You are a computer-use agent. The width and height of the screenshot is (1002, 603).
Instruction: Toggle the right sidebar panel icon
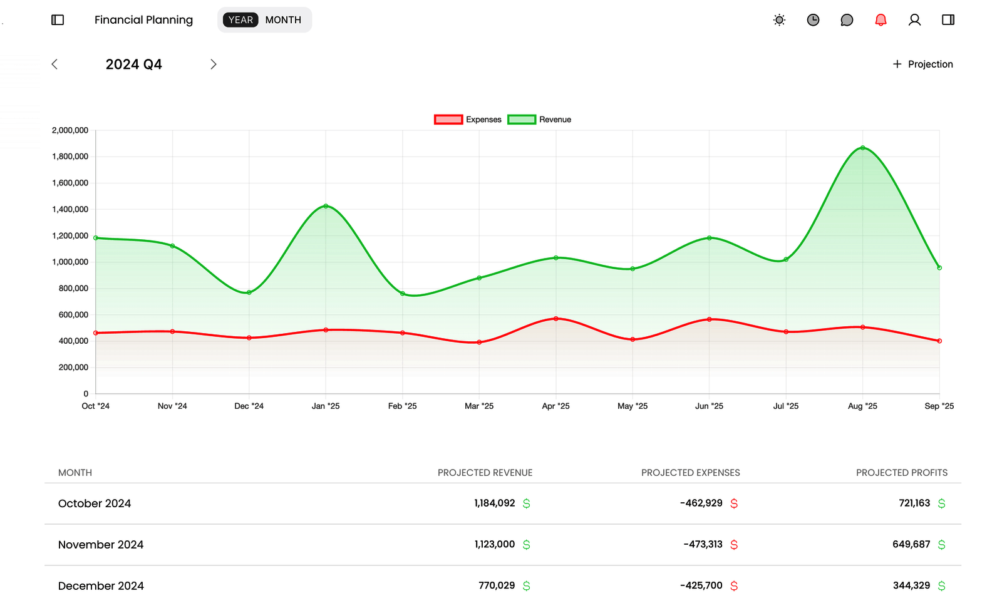(948, 20)
